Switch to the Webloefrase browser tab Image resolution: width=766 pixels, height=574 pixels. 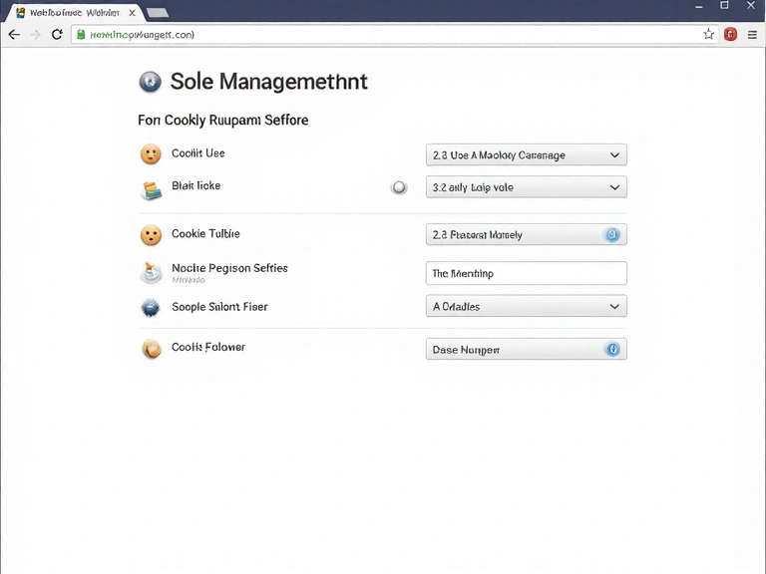[70, 13]
